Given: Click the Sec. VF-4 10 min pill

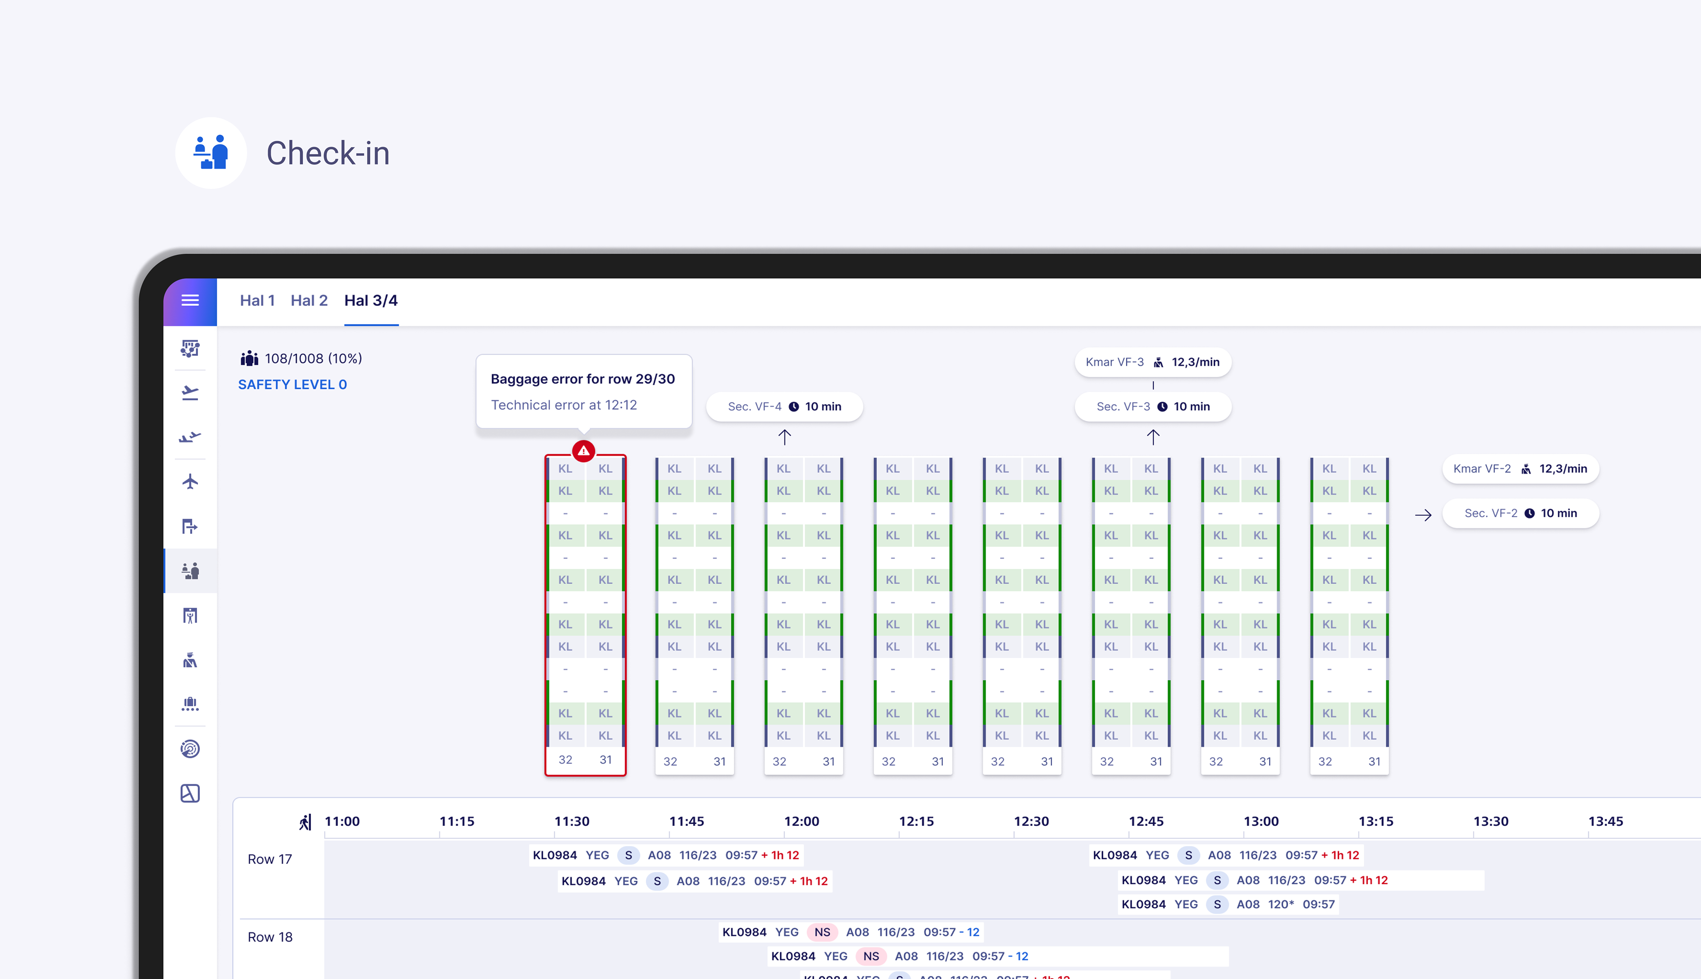Looking at the screenshot, I should (784, 407).
